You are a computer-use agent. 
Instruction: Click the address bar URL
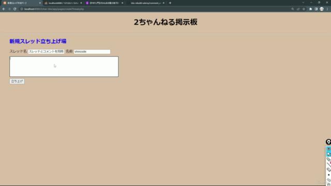pyautogui.click(x=54, y=9)
